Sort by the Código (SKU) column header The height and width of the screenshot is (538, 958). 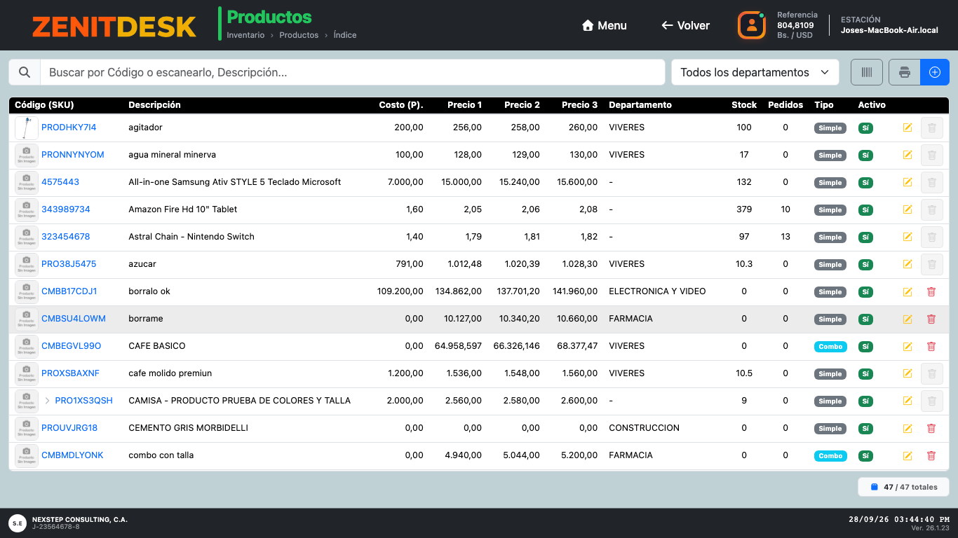[44, 105]
